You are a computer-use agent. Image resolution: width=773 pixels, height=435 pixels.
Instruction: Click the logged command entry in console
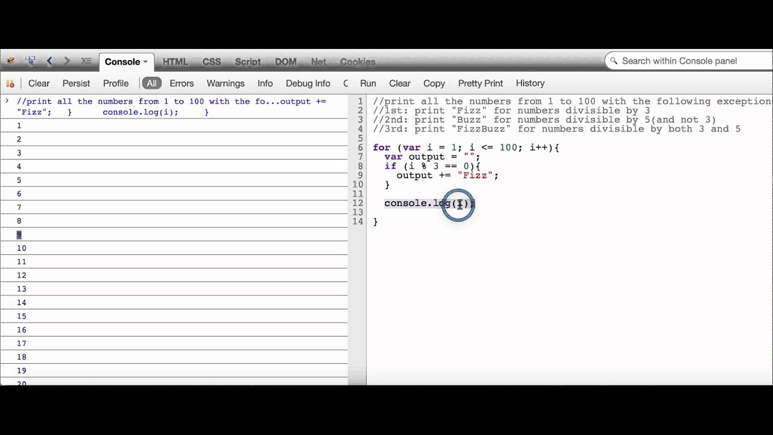(x=172, y=107)
